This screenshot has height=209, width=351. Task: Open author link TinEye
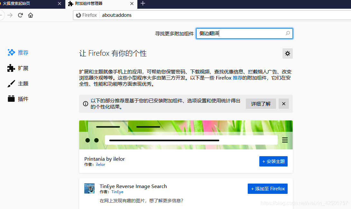point(117,192)
